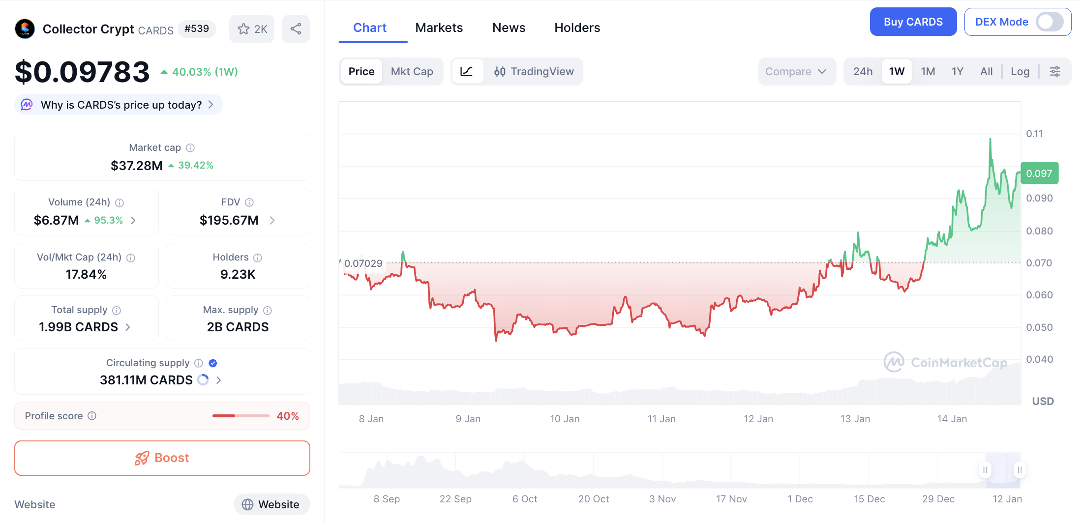The height and width of the screenshot is (523, 1080).
Task: Click the Profile score info icon
Action: [92, 416]
